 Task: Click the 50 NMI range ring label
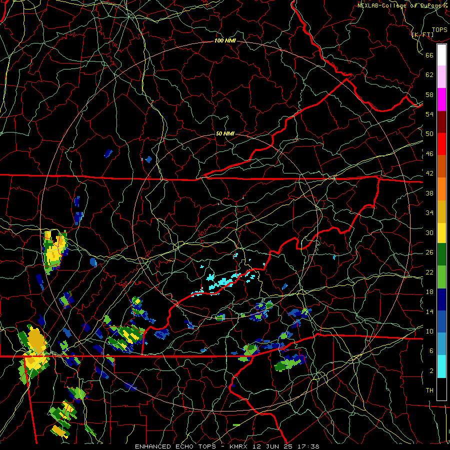(224, 133)
